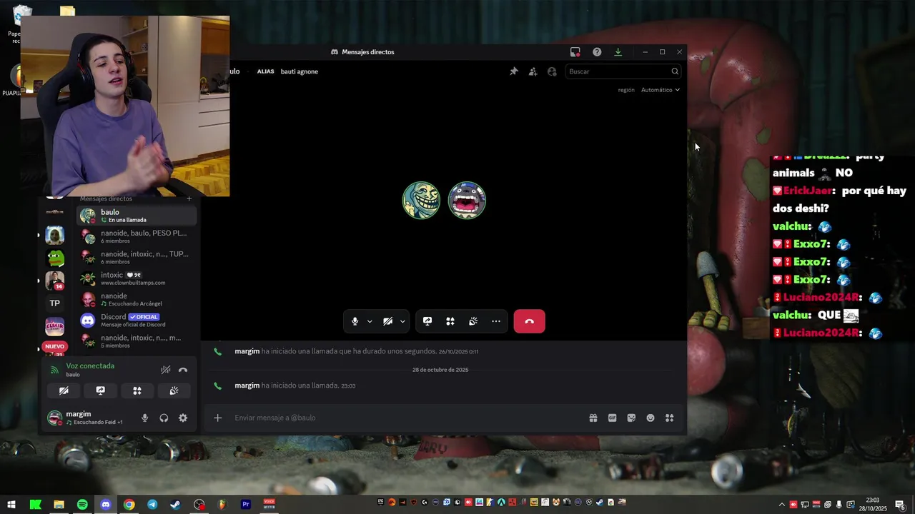The height and width of the screenshot is (514, 915).
Task: Open sticker picker in message bar
Action: (631, 418)
